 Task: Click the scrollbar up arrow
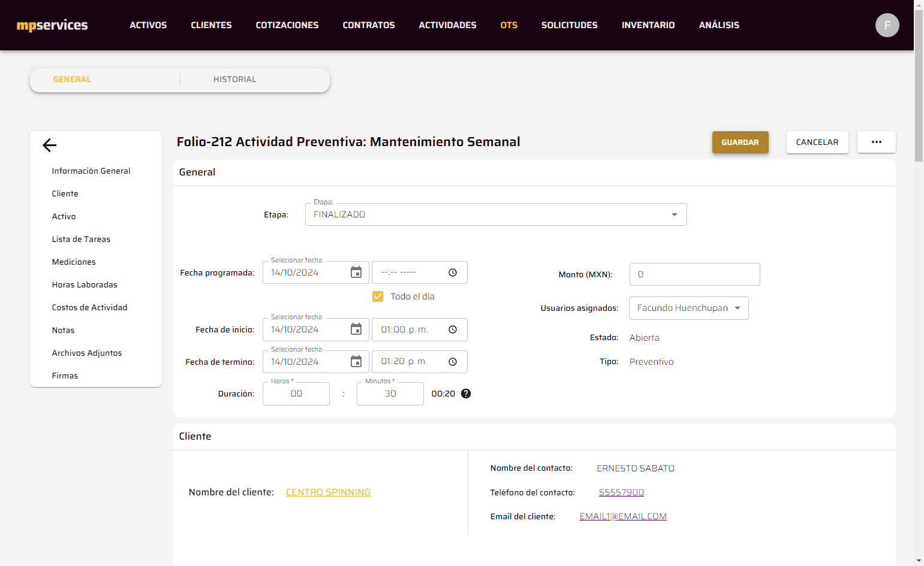pos(919,5)
